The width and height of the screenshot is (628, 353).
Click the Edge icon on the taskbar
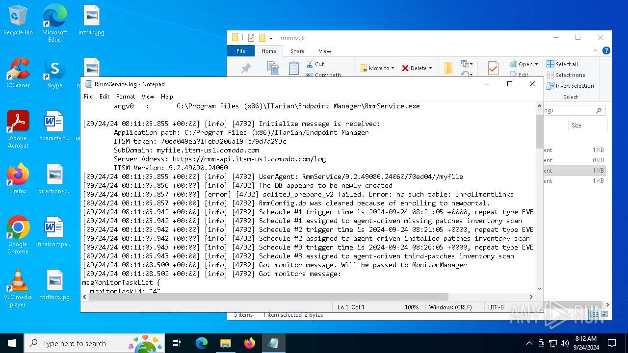coord(202,343)
